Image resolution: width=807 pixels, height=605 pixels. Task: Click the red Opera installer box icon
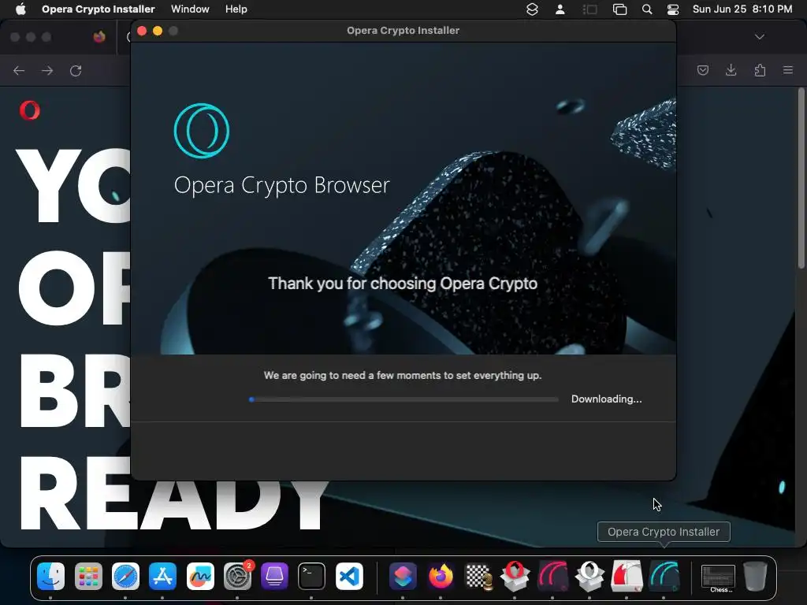(515, 576)
